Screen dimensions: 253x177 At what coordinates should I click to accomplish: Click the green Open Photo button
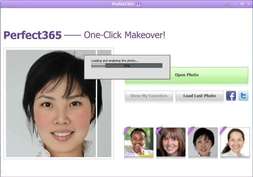pos(187,75)
